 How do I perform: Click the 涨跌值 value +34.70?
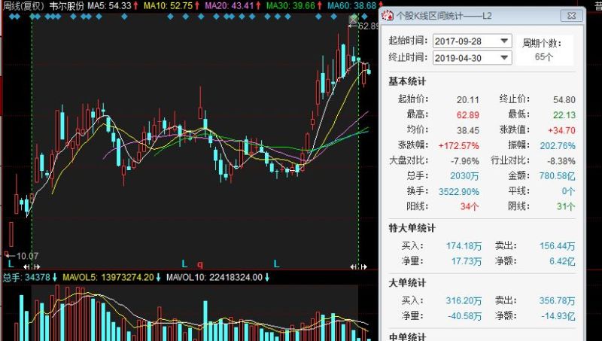click(561, 130)
